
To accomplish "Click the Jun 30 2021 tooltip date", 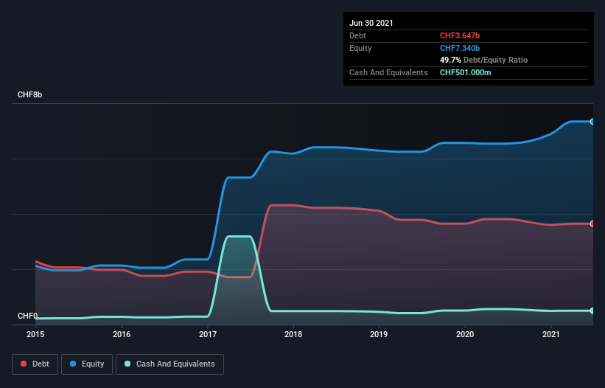I will [x=371, y=23].
